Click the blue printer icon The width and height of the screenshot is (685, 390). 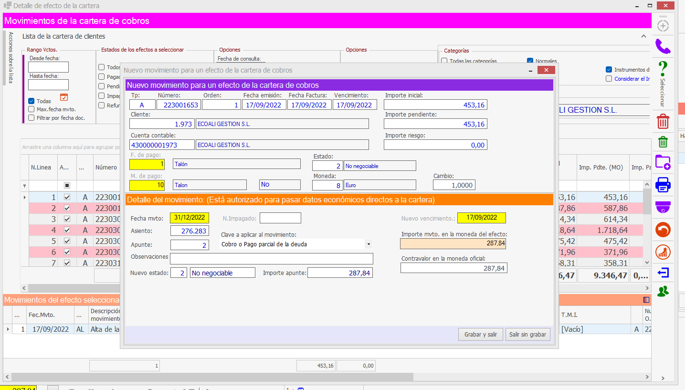click(x=663, y=184)
